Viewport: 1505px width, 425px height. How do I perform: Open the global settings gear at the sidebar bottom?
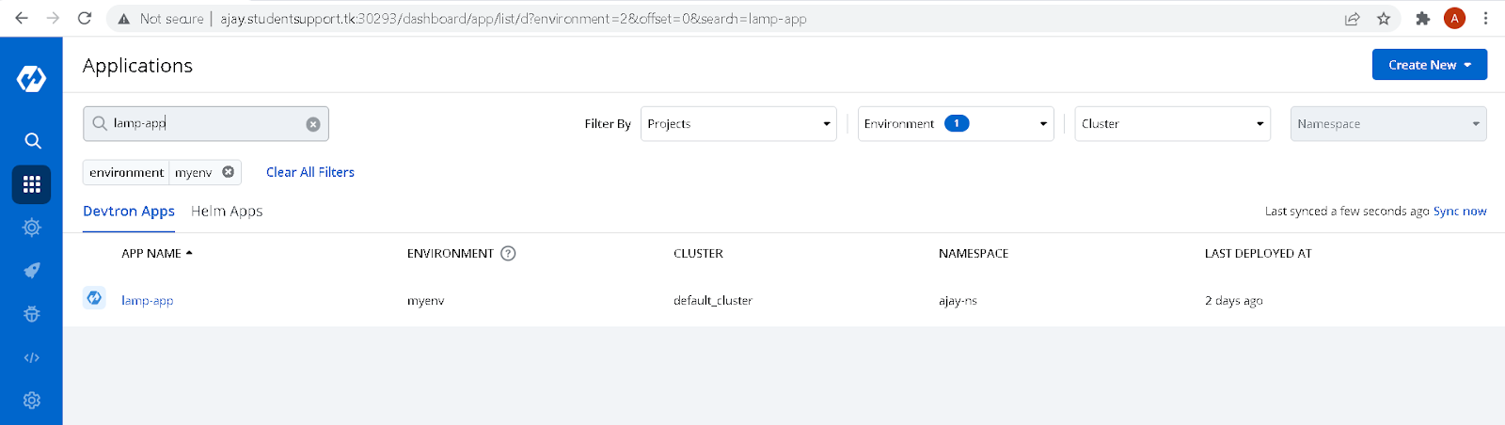click(x=32, y=401)
